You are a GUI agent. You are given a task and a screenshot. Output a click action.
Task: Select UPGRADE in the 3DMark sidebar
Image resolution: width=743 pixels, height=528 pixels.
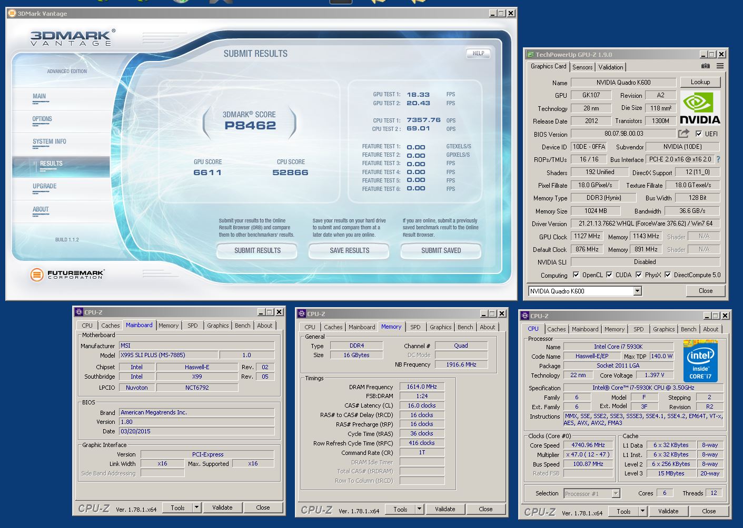(x=44, y=186)
